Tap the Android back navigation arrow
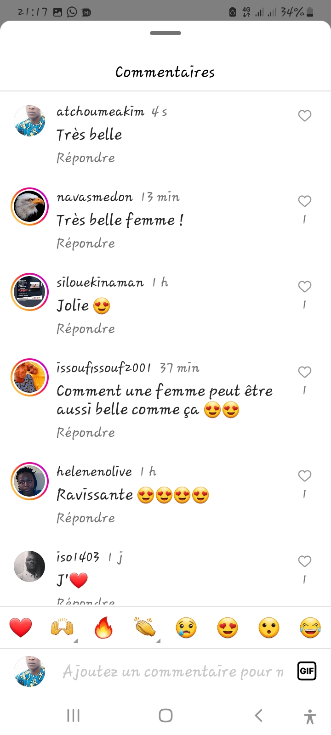 (x=259, y=715)
